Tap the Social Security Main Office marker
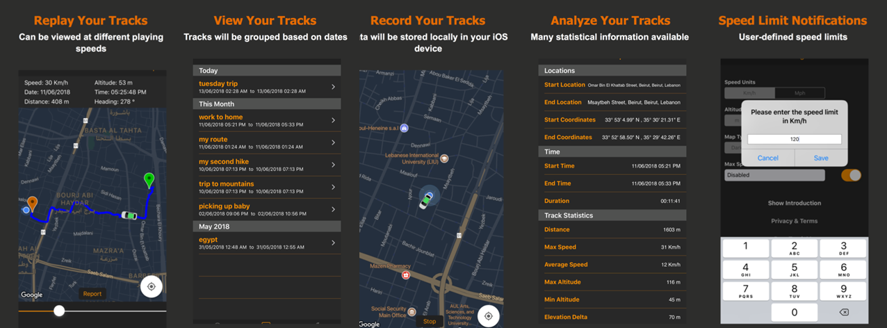This screenshot has height=328, width=887. 412,312
